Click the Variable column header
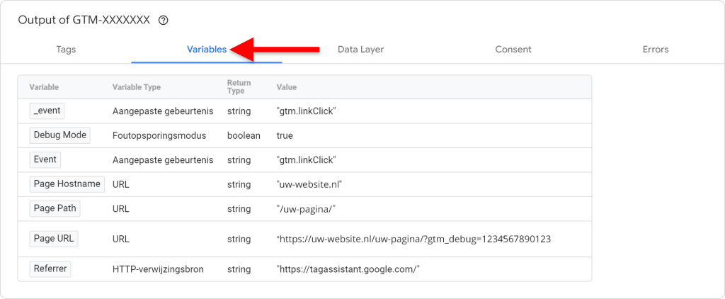 (x=44, y=87)
